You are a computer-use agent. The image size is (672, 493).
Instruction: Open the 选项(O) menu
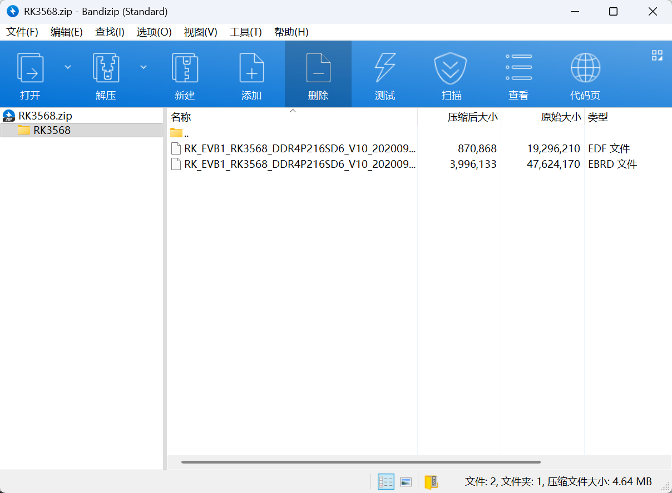click(x=154, y=32)
